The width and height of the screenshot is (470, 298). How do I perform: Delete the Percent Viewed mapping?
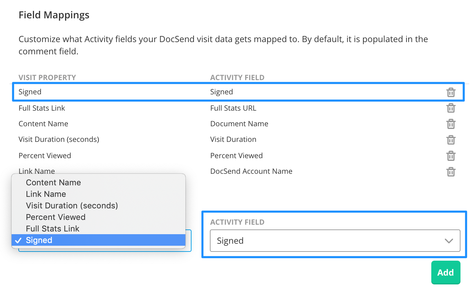pyautogui.click(x=451, y=156)
